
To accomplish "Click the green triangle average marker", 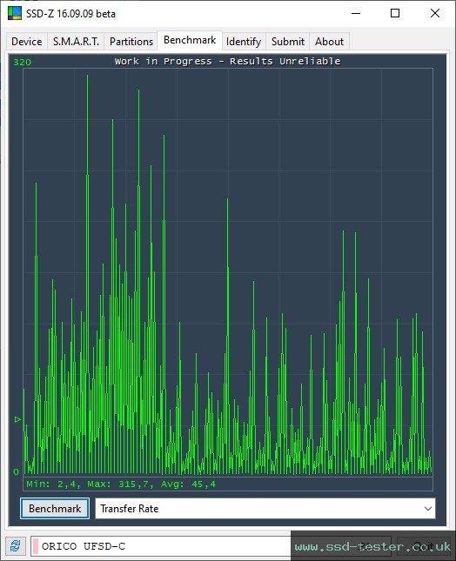I will 17,419.
